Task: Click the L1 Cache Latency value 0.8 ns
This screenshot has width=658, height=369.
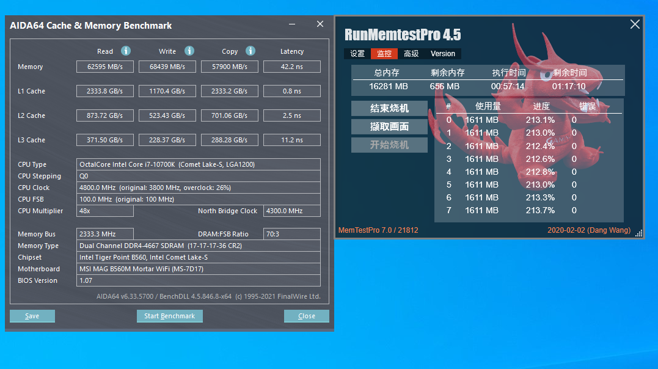Action: click(291, 91)
